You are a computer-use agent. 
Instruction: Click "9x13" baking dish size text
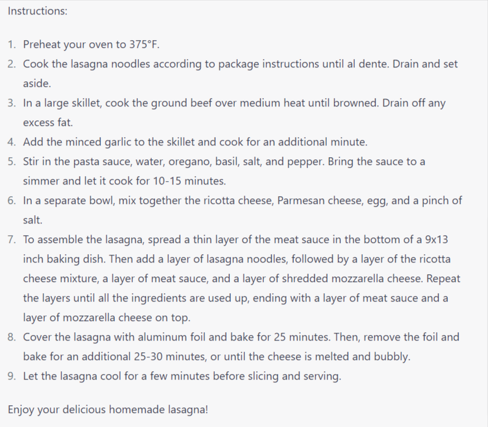(x=436, y=240)
